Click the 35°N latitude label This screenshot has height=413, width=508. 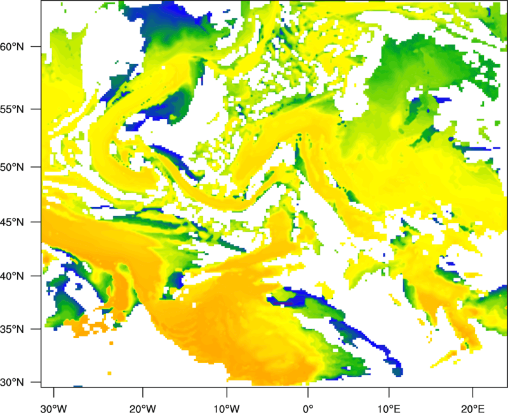(x=12, y=329)
